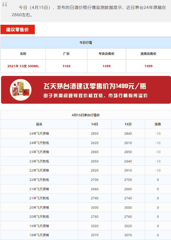This screenshot has width=171, height=240.
Task: Click the Moutai bottle product image in banner
Action: (x=21, y=90)
